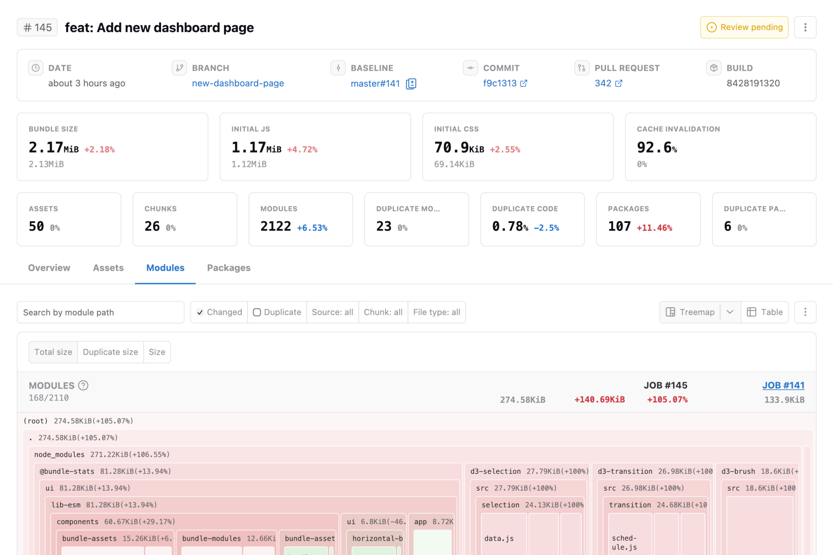833x555 pixels.
Task: Open the modules panel kebab menu
Action: tap(805, 312)
